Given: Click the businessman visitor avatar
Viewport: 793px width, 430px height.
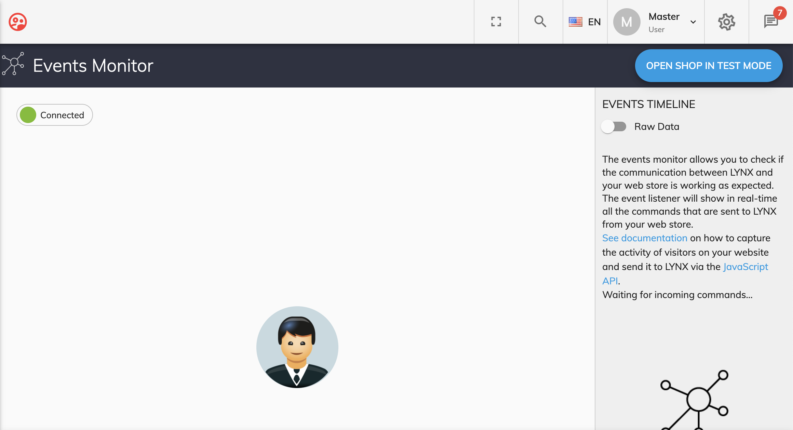Looking at the screenshot, I should [297, 347].
